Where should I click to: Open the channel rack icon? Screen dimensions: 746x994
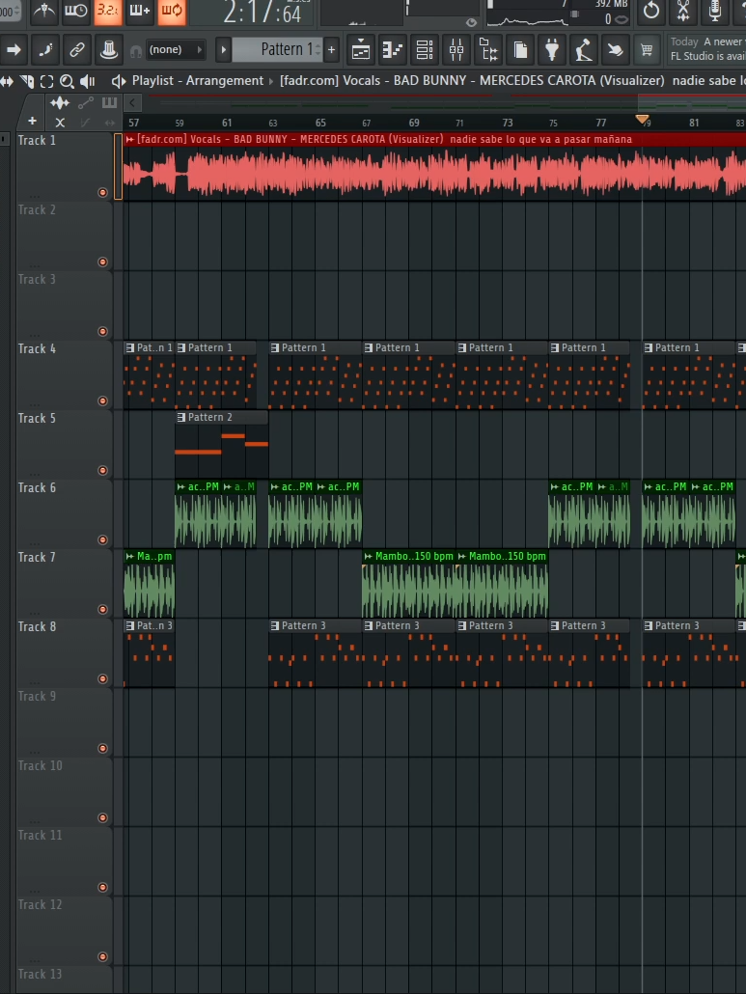(x=424, y=49)
